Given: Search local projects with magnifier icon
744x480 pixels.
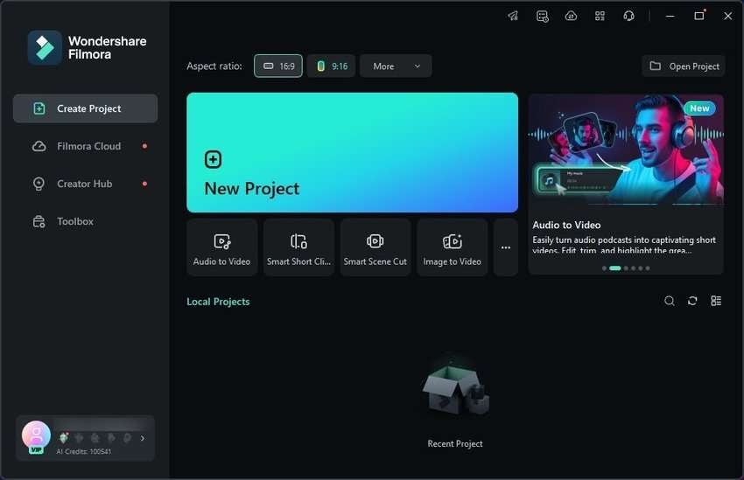Looking at the screenshot, I should (x=670, y=301).
